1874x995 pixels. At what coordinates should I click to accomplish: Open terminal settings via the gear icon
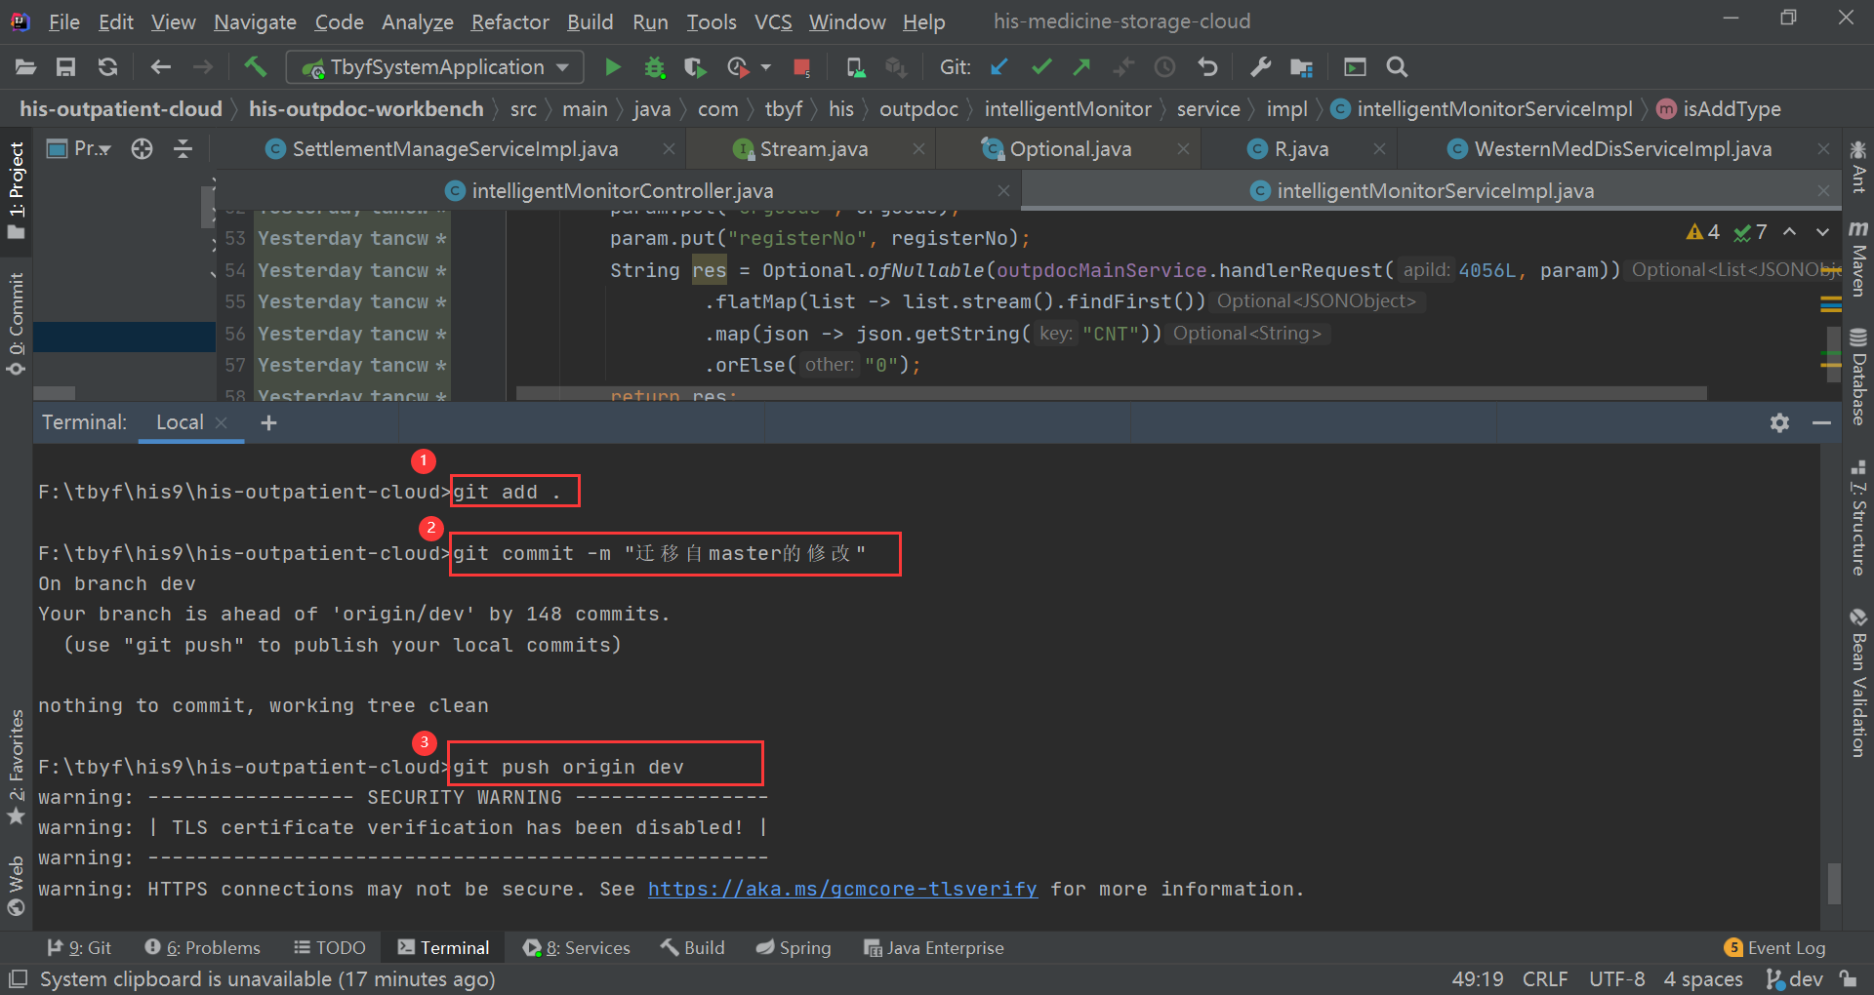click(x=1778, y=422)
